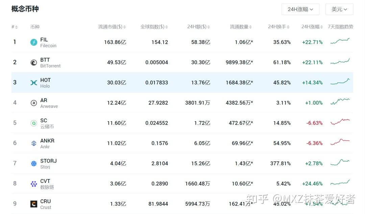Click AR circulating supply 4382.56万*
Viewport: 365px width, 214px height.
239,103
